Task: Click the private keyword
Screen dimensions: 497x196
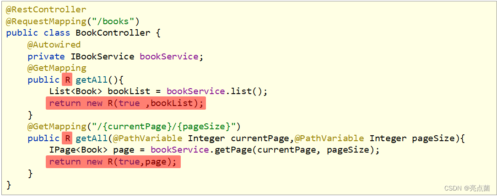Action: pyautogui.click(x=46, y=56)
